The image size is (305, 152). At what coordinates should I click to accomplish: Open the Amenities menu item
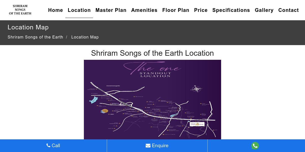pos(144,10)
